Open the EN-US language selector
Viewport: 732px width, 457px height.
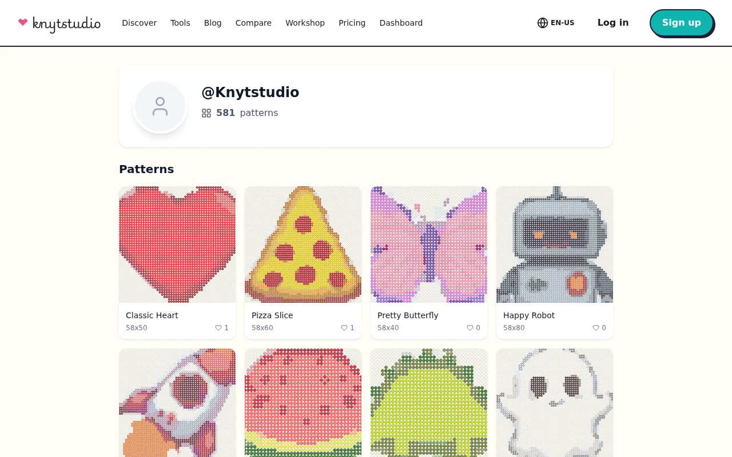coord(556,23)
